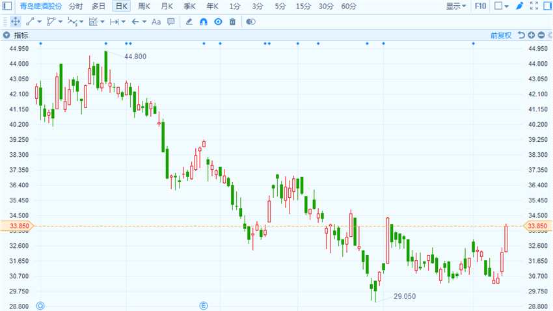Click the 29.050 low price label
This screenshot has height=311, width=553.
pos(405,296)
